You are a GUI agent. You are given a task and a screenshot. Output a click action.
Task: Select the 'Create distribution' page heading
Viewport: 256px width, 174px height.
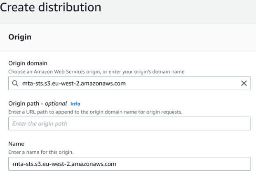tap(50, 7)
